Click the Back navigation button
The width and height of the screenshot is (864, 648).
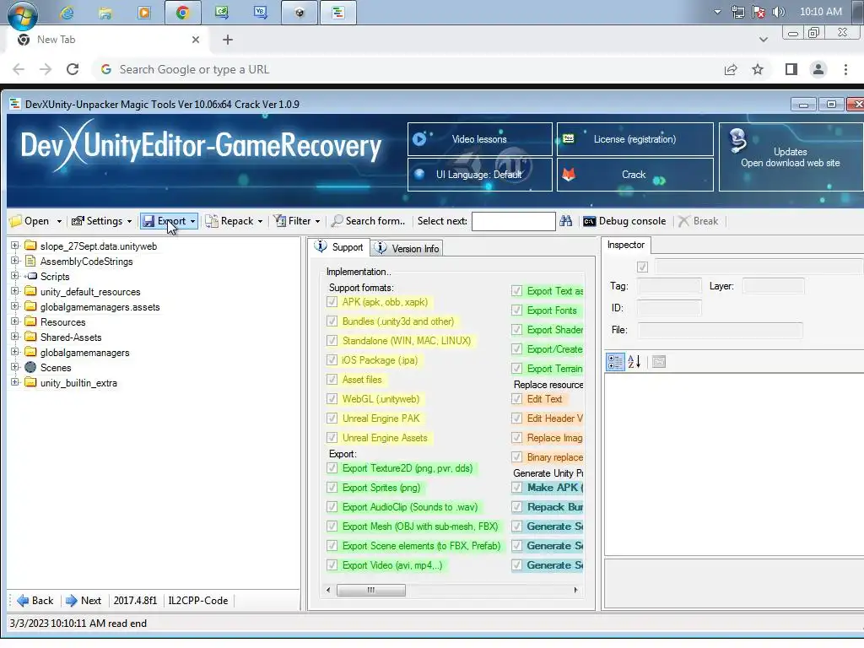click(x=35, y=600)
